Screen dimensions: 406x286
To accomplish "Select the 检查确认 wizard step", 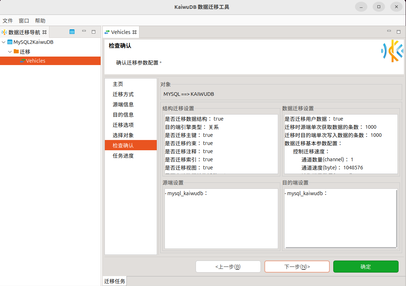I will pyautogui.click(x=131, y=145).
